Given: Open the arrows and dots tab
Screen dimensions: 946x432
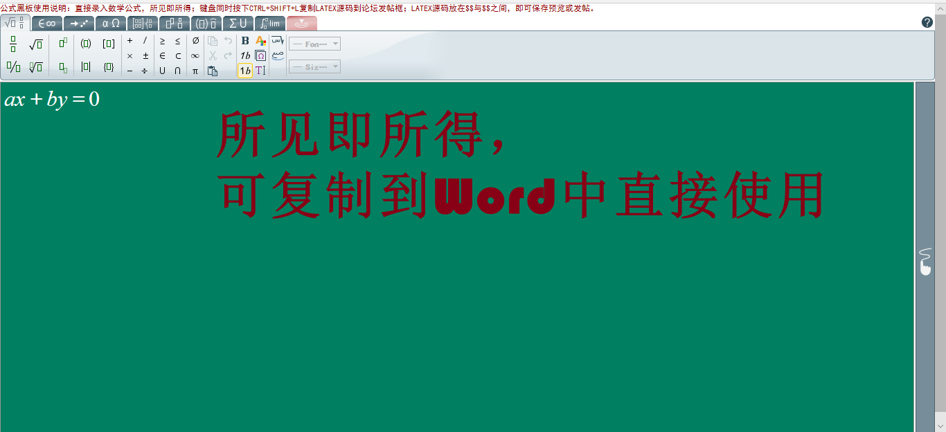Looking at the screenshot, I should tap(79, 24).
